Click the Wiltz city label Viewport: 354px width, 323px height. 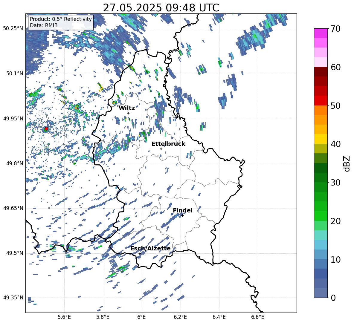point(127,108)
